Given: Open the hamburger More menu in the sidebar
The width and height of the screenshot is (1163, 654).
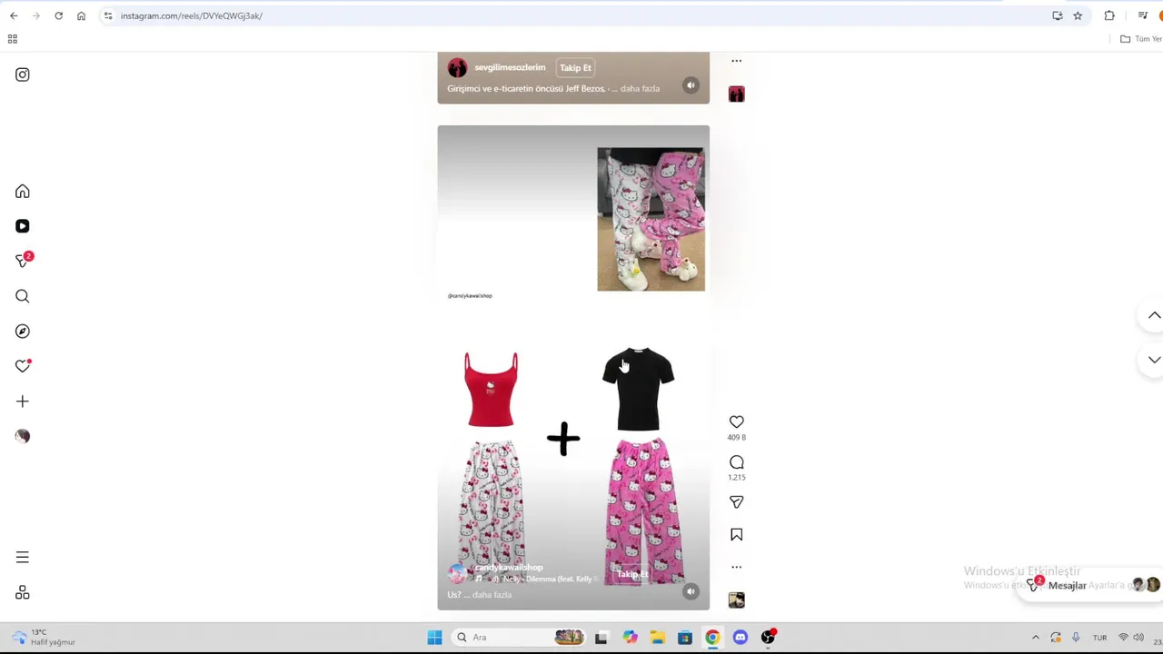Looking at the screenshot, I should pyautogui.click(x=23, y=558).
